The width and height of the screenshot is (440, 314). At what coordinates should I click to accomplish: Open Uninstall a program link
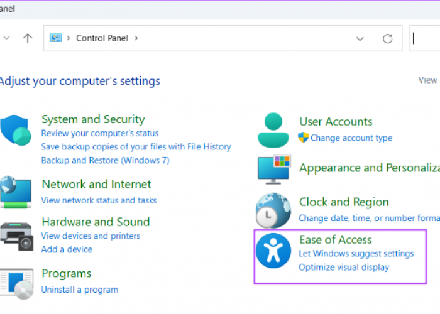coord(79,290)
